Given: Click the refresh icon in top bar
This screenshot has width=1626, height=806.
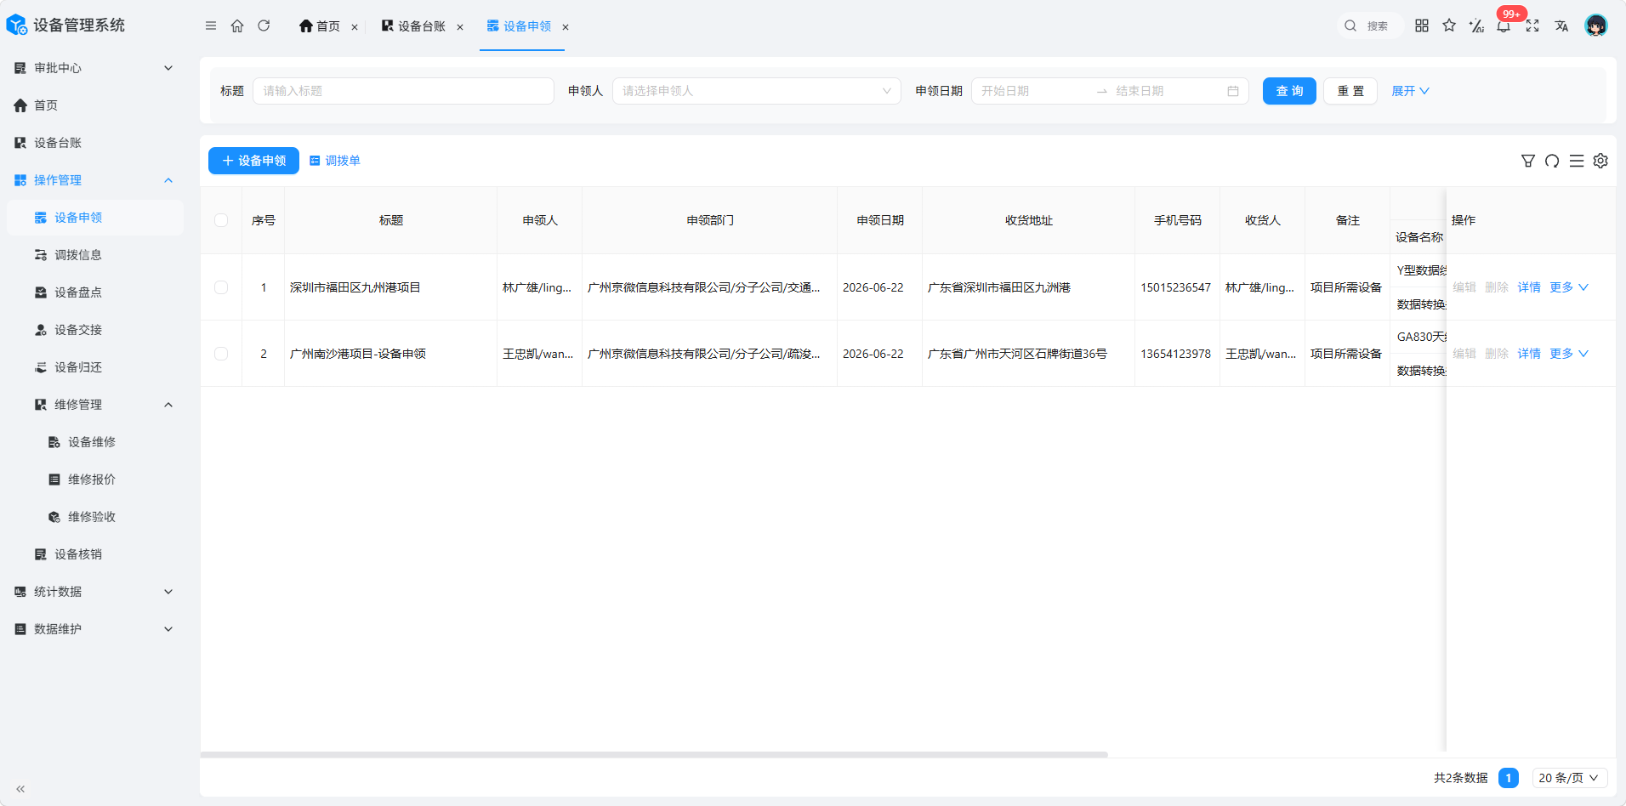Looking at the screenshot, I should 264,26.
